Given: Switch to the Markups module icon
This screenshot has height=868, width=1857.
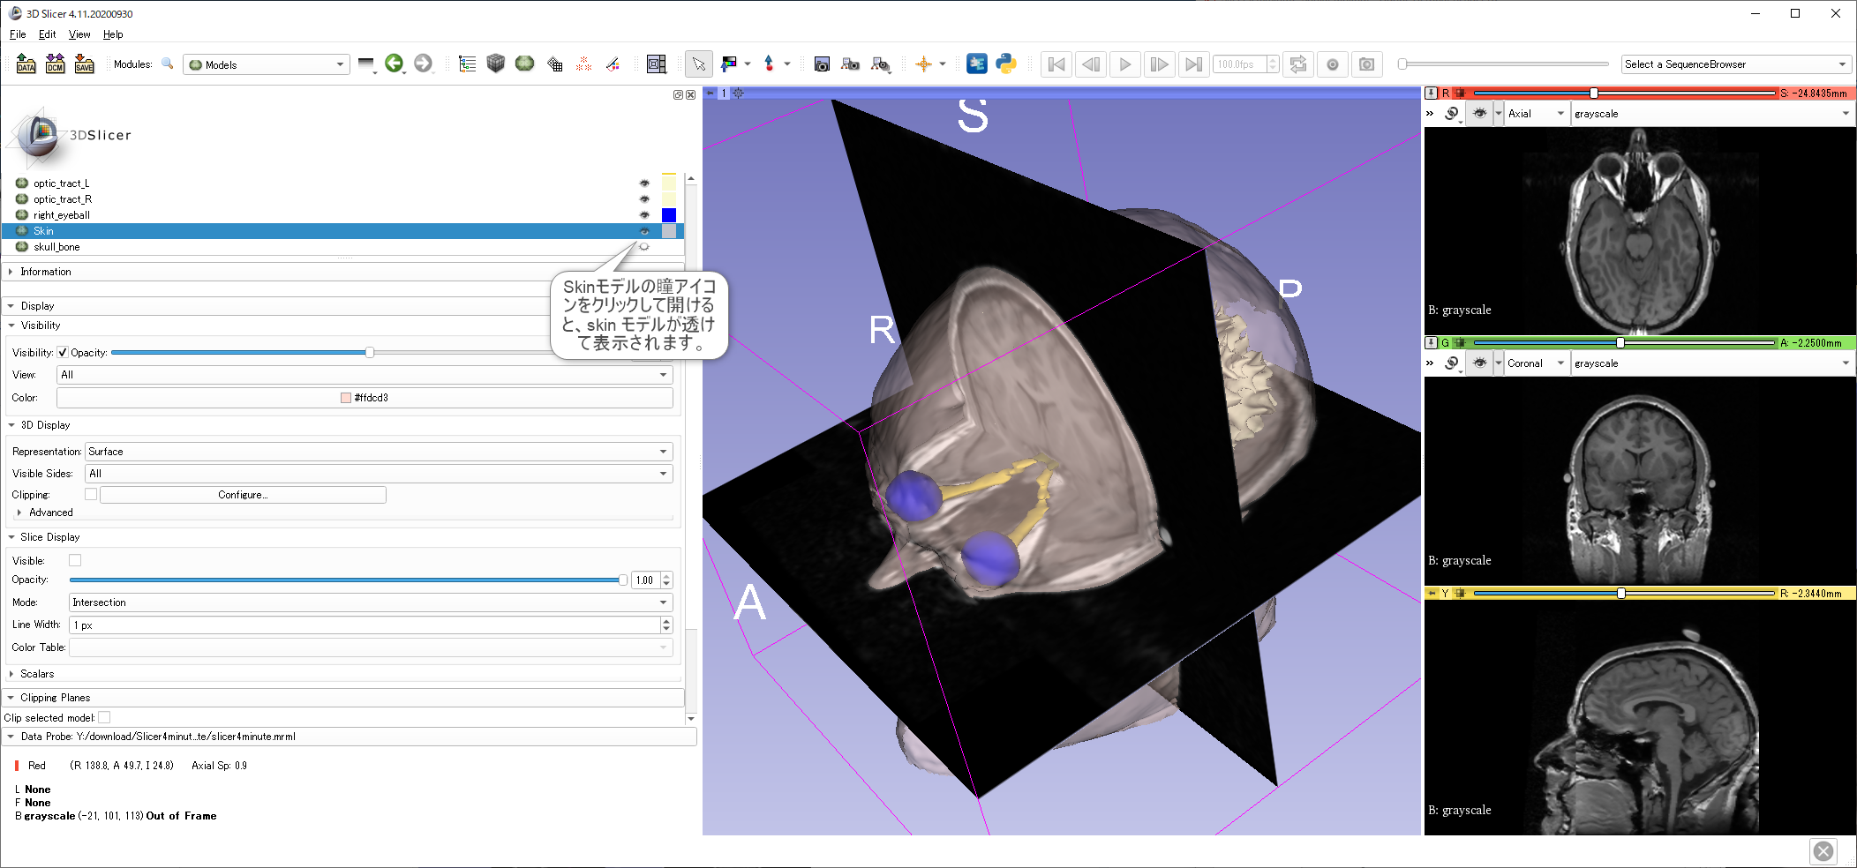Looking at the screenshot, I should (x=583, y=64).
